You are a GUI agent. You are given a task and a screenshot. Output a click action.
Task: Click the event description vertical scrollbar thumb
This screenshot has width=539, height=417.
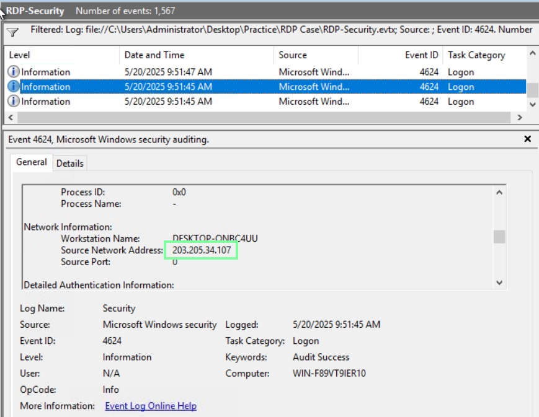coord(499,237)
